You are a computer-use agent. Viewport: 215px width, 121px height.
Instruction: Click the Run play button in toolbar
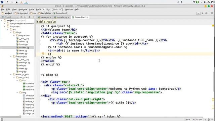click(202, 13)
